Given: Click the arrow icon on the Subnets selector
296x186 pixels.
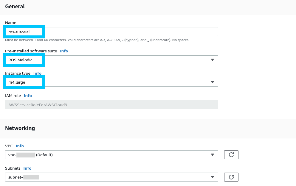Looking at the screenshot, I should coord(212,177).
